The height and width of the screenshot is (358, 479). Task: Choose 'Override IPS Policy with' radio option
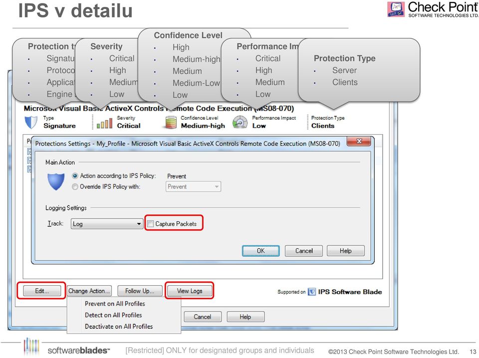pos(75,187)
